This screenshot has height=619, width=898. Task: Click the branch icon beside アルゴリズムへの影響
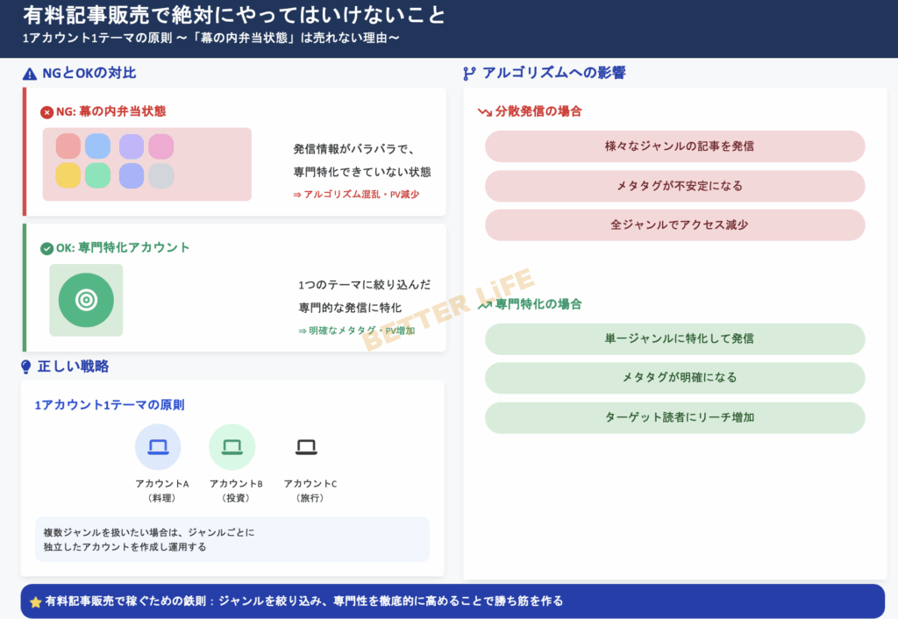(x=469, y=74)
